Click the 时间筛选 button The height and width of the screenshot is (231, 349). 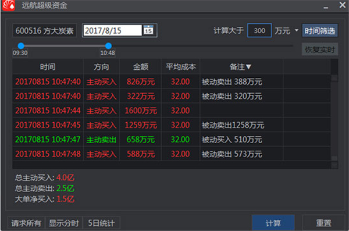coord(319,30)
